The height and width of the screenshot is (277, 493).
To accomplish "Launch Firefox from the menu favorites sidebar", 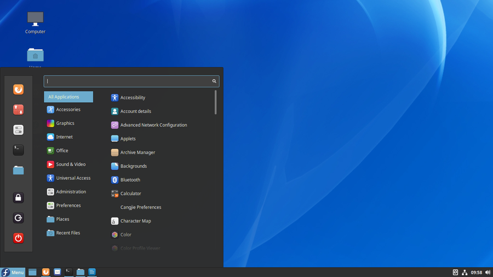I will 18,89.
